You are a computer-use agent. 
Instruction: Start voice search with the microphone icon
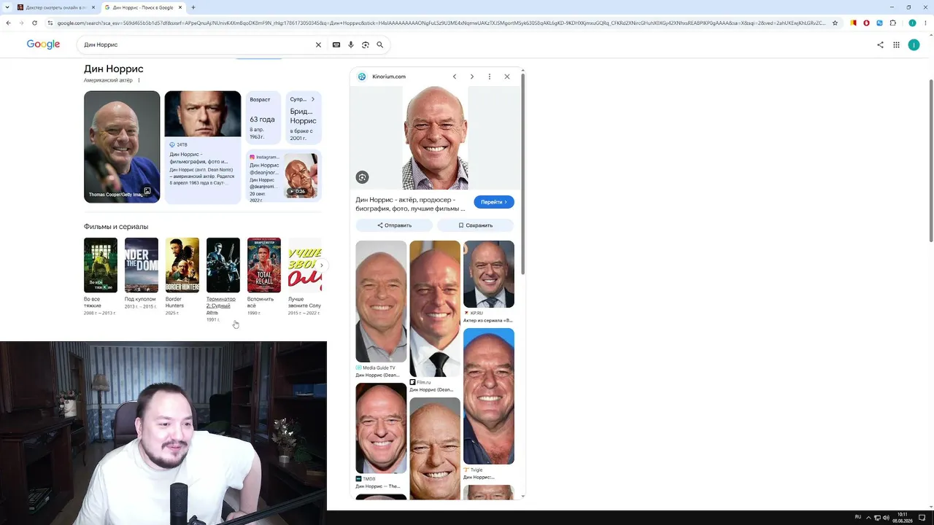[x=351, y=44]
